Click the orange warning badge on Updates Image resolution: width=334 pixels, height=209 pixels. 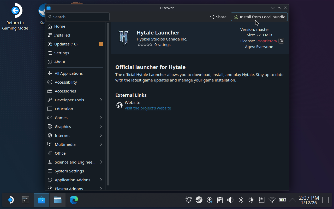(x=101, y=44)
